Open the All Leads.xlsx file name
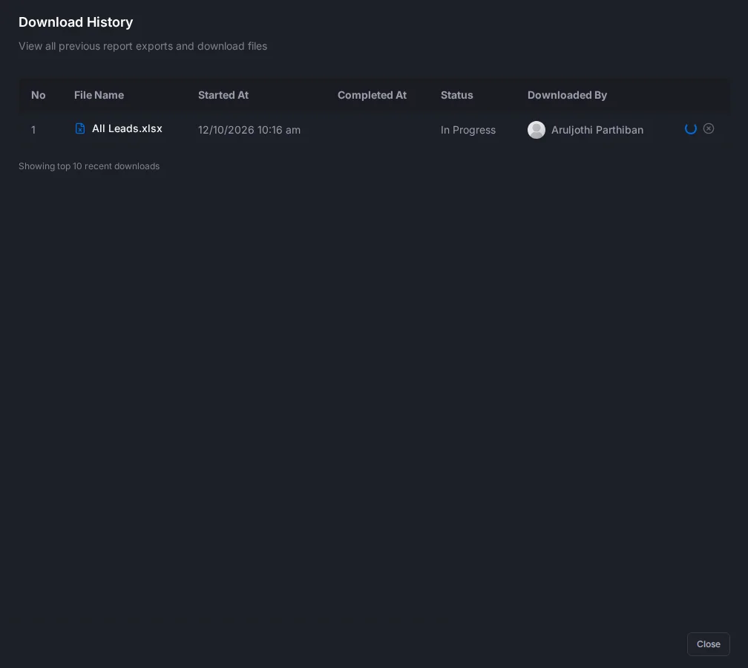Screen dimensions: 748x668 point(127,128)
